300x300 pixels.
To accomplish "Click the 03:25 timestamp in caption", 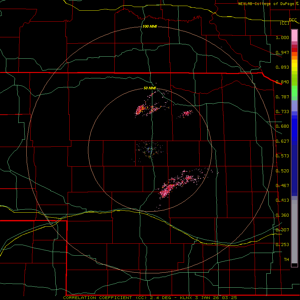I will click(230, 298).
